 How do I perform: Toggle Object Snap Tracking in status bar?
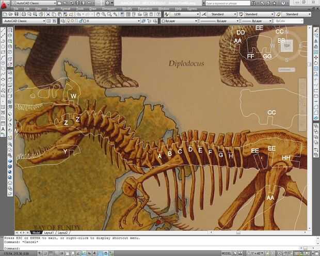[78, 253]
